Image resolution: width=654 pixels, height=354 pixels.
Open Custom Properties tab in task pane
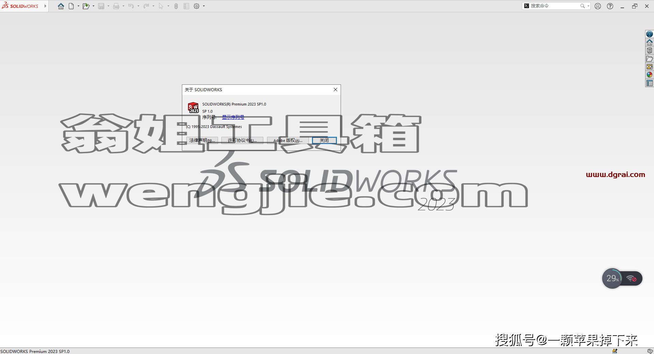(650, 83)
